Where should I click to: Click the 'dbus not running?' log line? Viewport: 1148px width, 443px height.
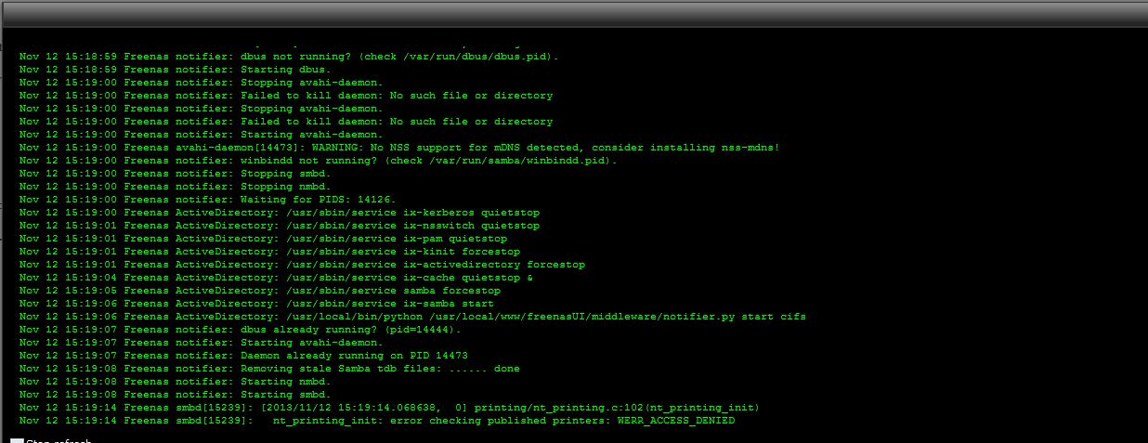click(x=289, y=57)
